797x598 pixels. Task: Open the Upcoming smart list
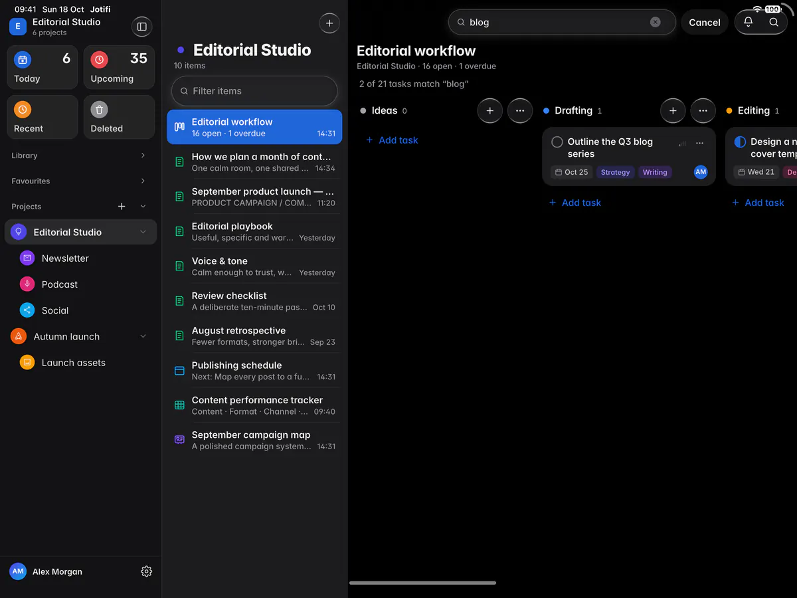click(x=119, y=67)
